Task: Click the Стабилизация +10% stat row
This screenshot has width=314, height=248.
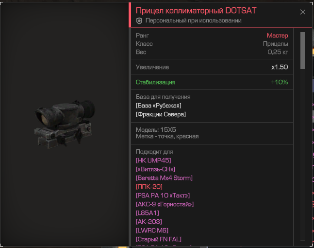Action: 212,82
